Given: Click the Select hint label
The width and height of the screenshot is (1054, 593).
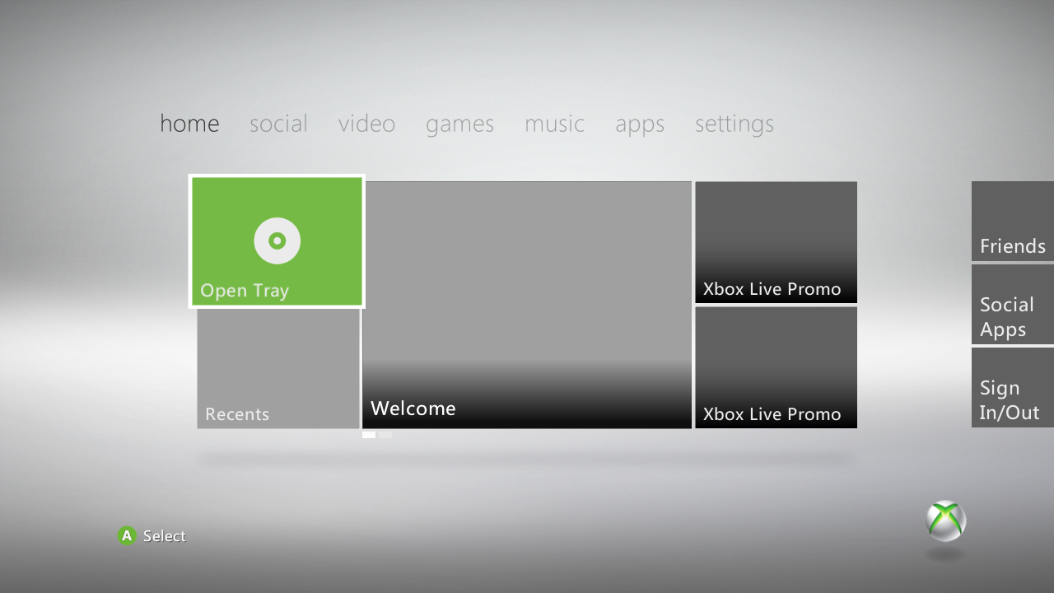Looking at the screenshot, I should click(165, 536).
